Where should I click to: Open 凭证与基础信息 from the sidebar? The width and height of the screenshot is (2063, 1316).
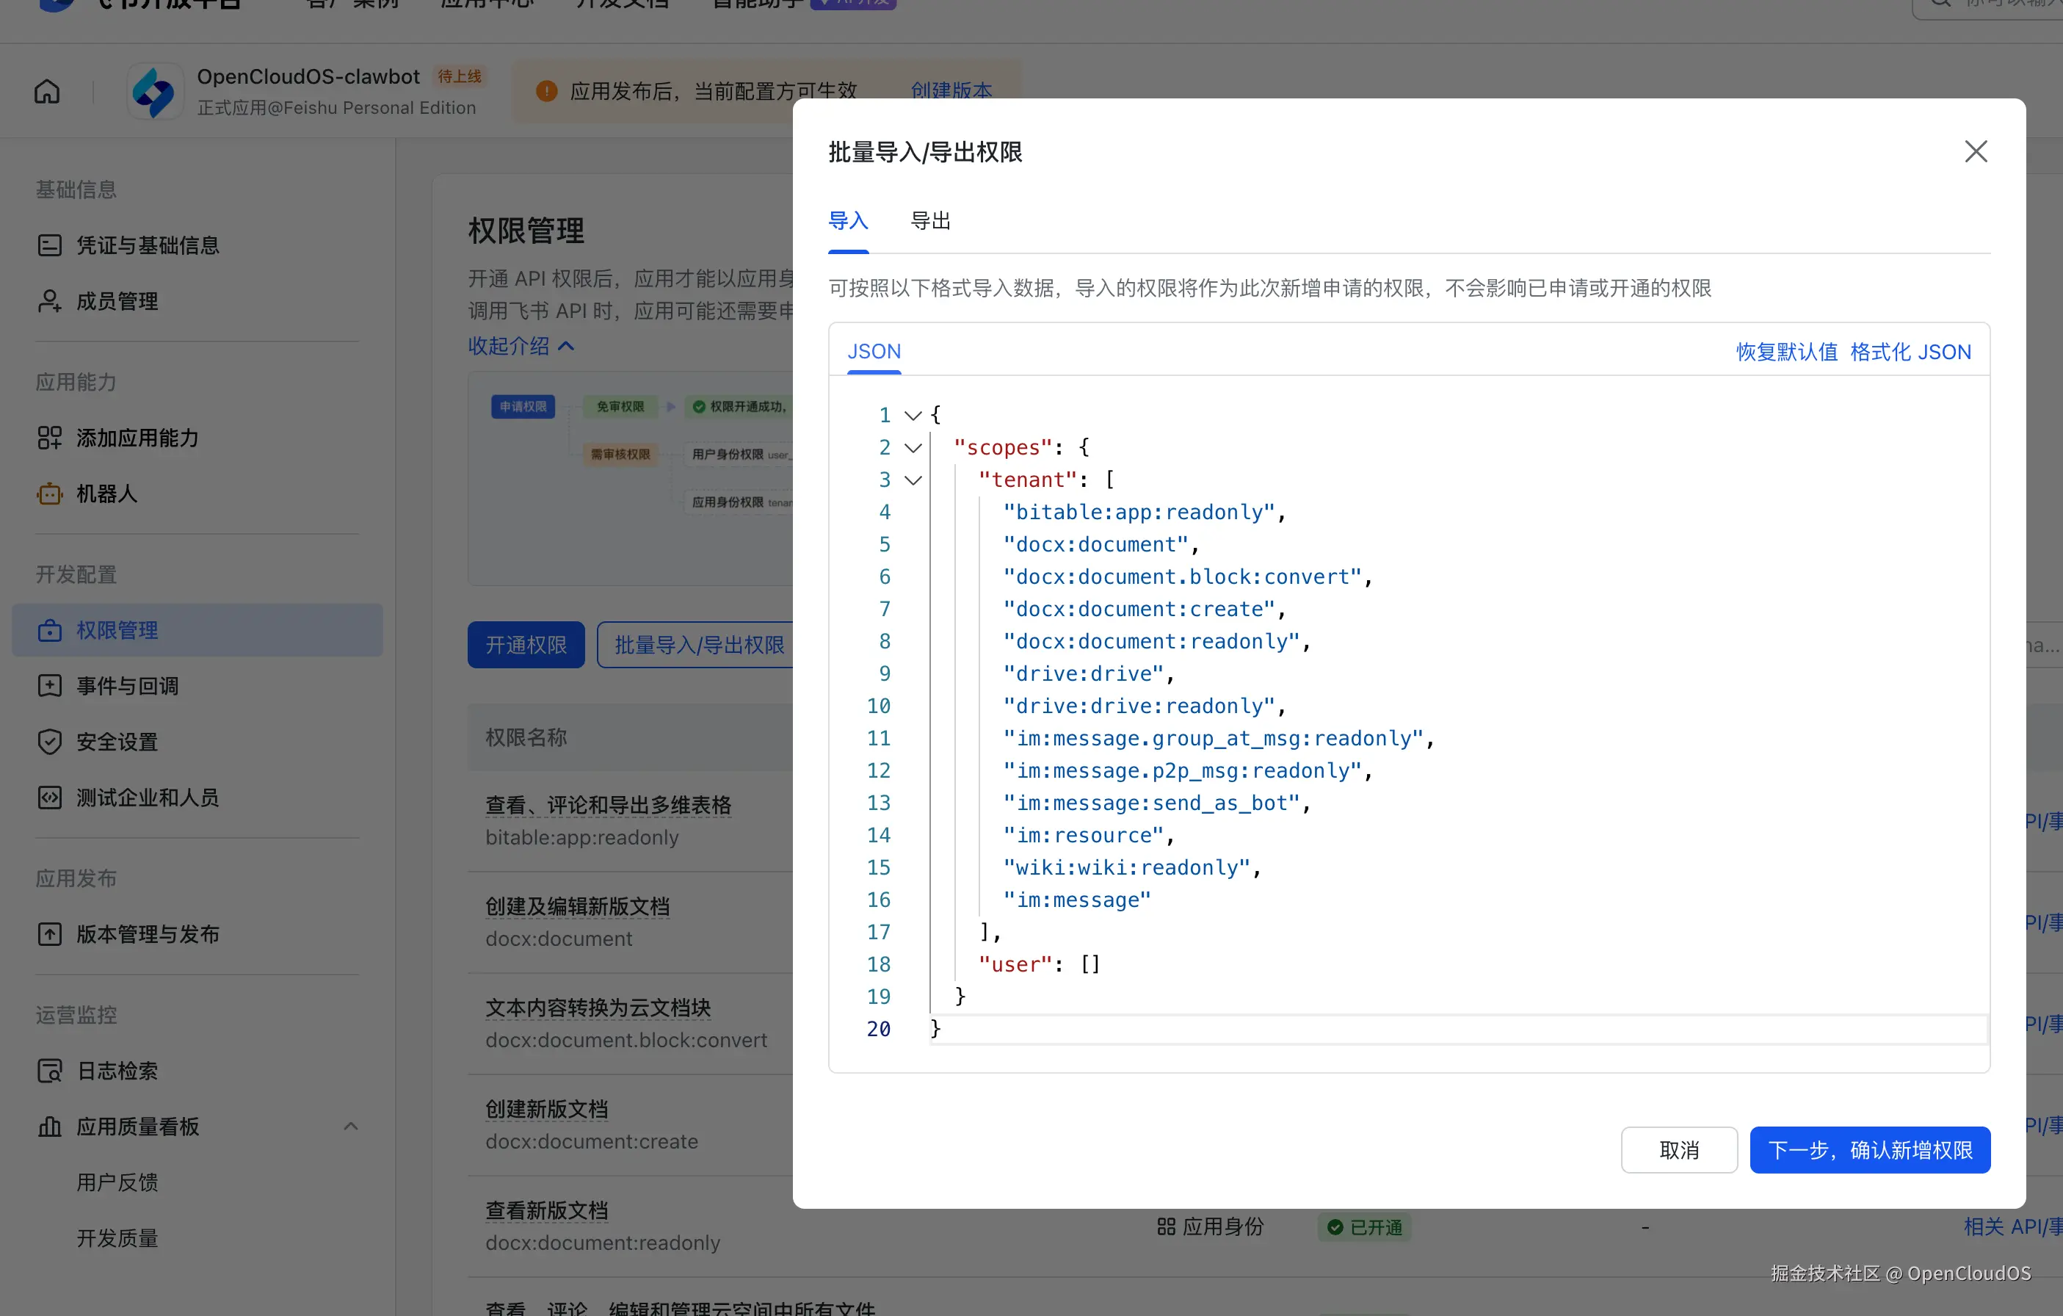pos(148,245)
